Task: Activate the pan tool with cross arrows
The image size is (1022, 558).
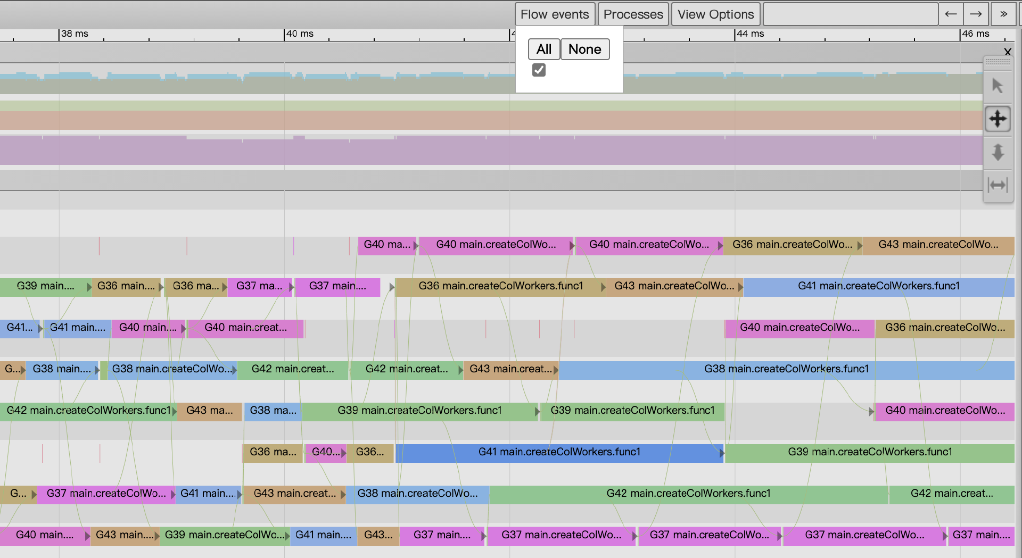Action: (998, 119)
